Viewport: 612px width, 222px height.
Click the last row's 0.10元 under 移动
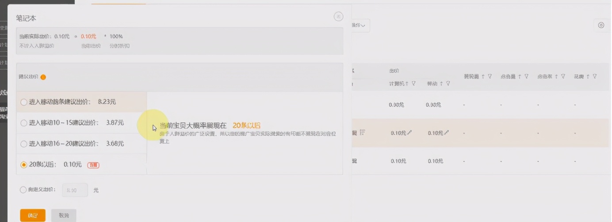(436, 161)
